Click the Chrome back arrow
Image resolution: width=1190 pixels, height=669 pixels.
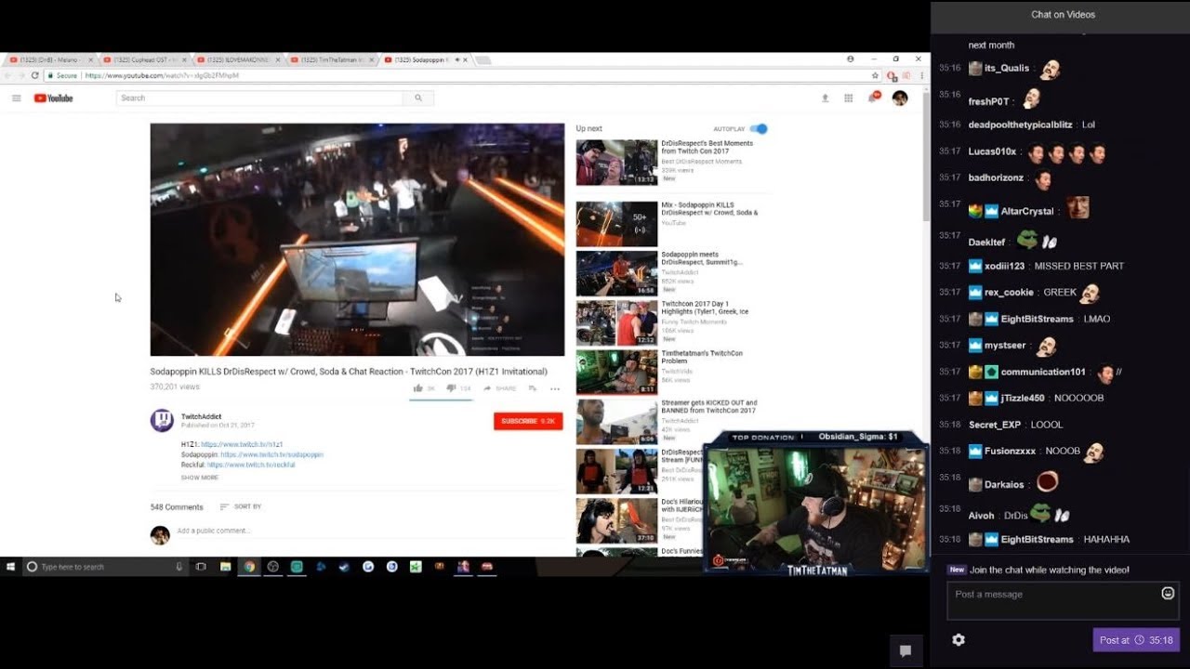tap(9, 75)
